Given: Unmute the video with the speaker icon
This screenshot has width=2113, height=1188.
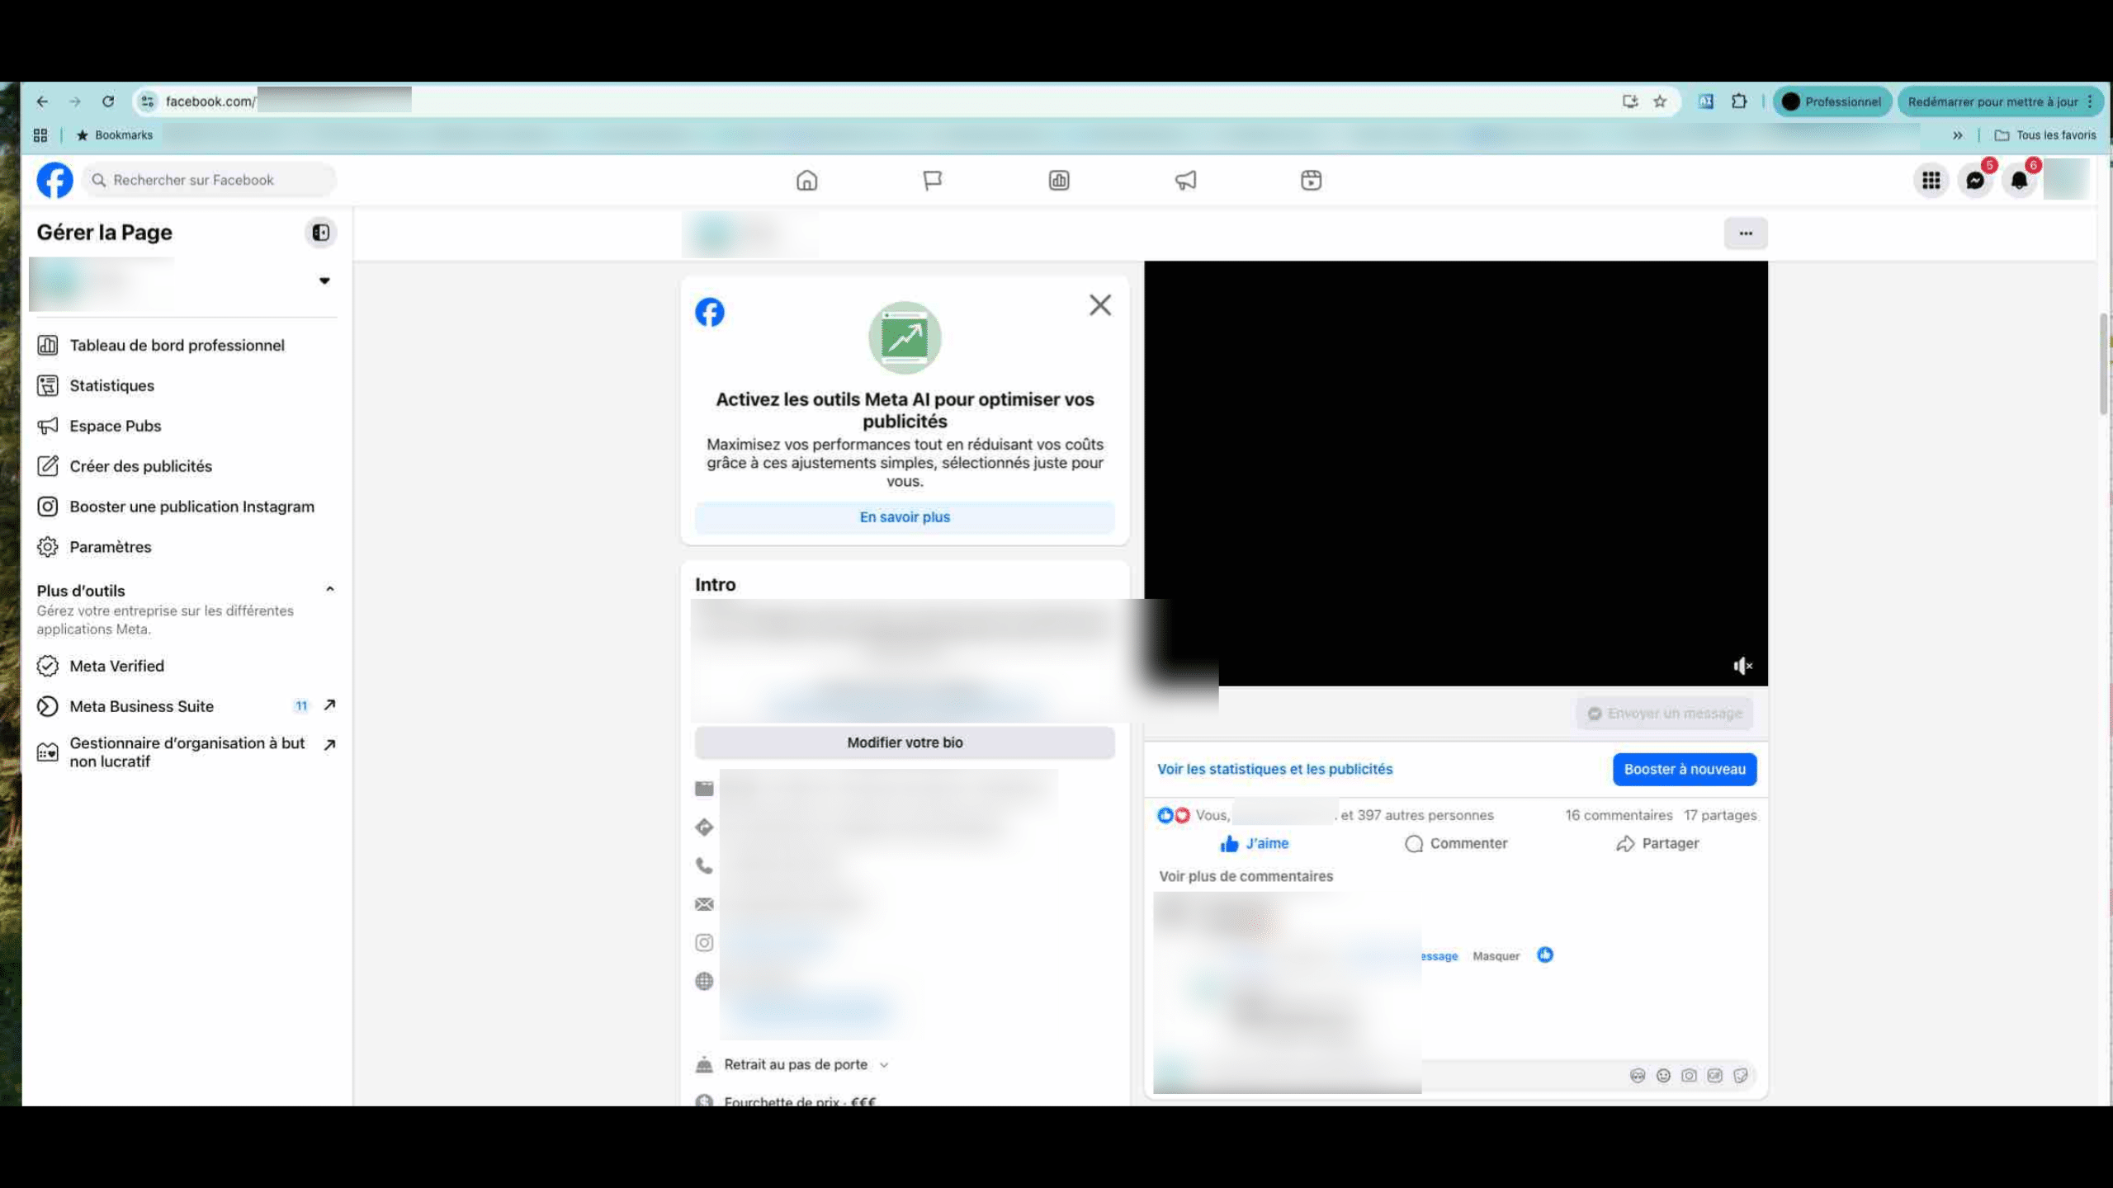Looking at the screenshot, I should 1742,666.
